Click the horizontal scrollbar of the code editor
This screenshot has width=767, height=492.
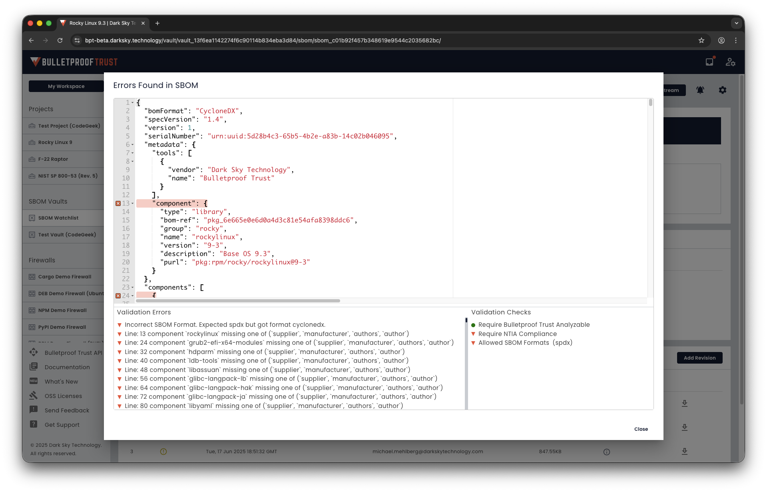(238, 301)
